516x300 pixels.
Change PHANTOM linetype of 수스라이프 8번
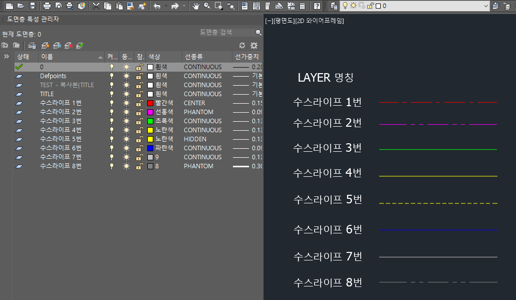click(x=198, y=166)
